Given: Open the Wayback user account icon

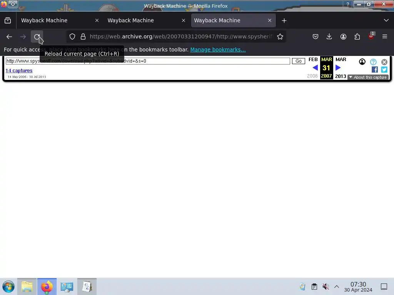Looking at the screenshot, I should coord(362,62).
